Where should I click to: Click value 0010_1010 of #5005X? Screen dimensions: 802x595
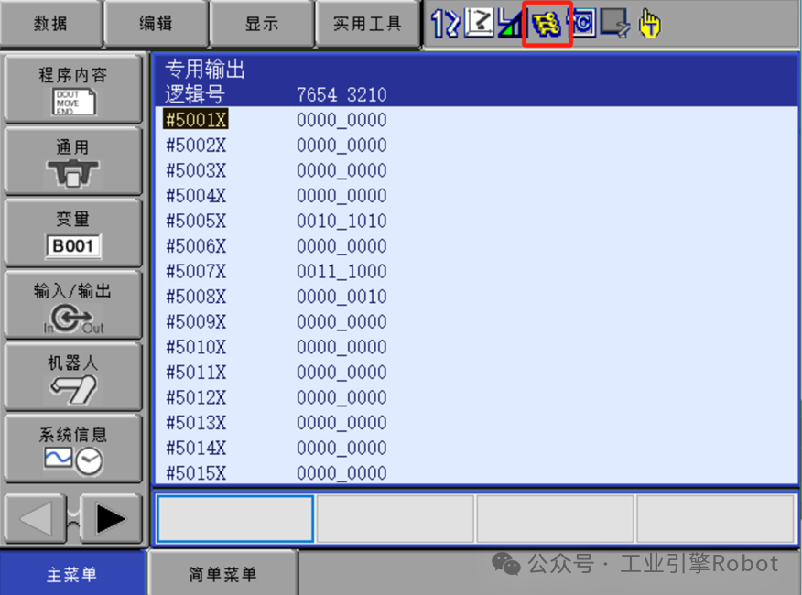click(341, 221)
